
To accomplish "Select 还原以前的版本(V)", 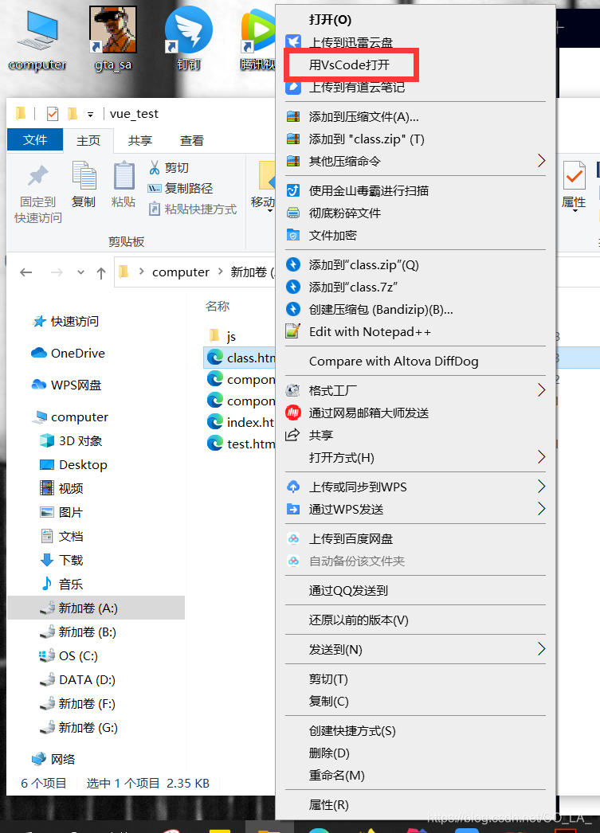I will point(359,620).
